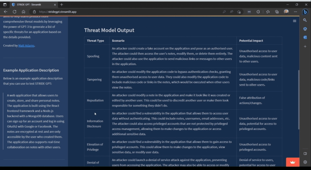
Task: Close the STRIDE GPT tab
Action: [55, 4]
